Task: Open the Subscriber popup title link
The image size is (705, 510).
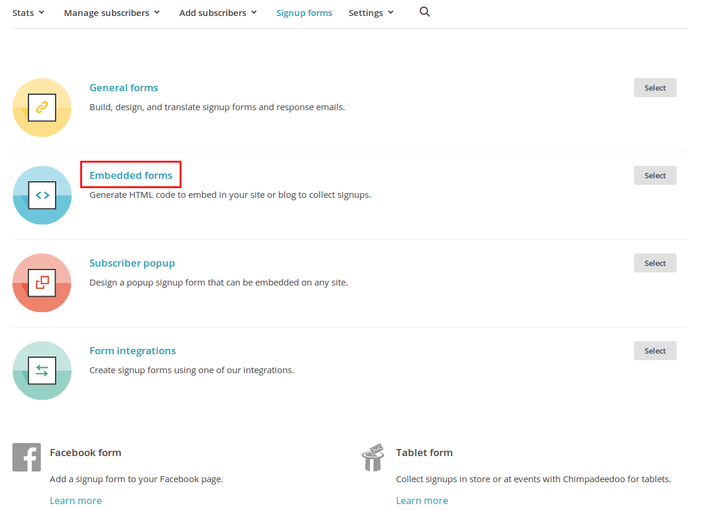Action: pos(132,263)
